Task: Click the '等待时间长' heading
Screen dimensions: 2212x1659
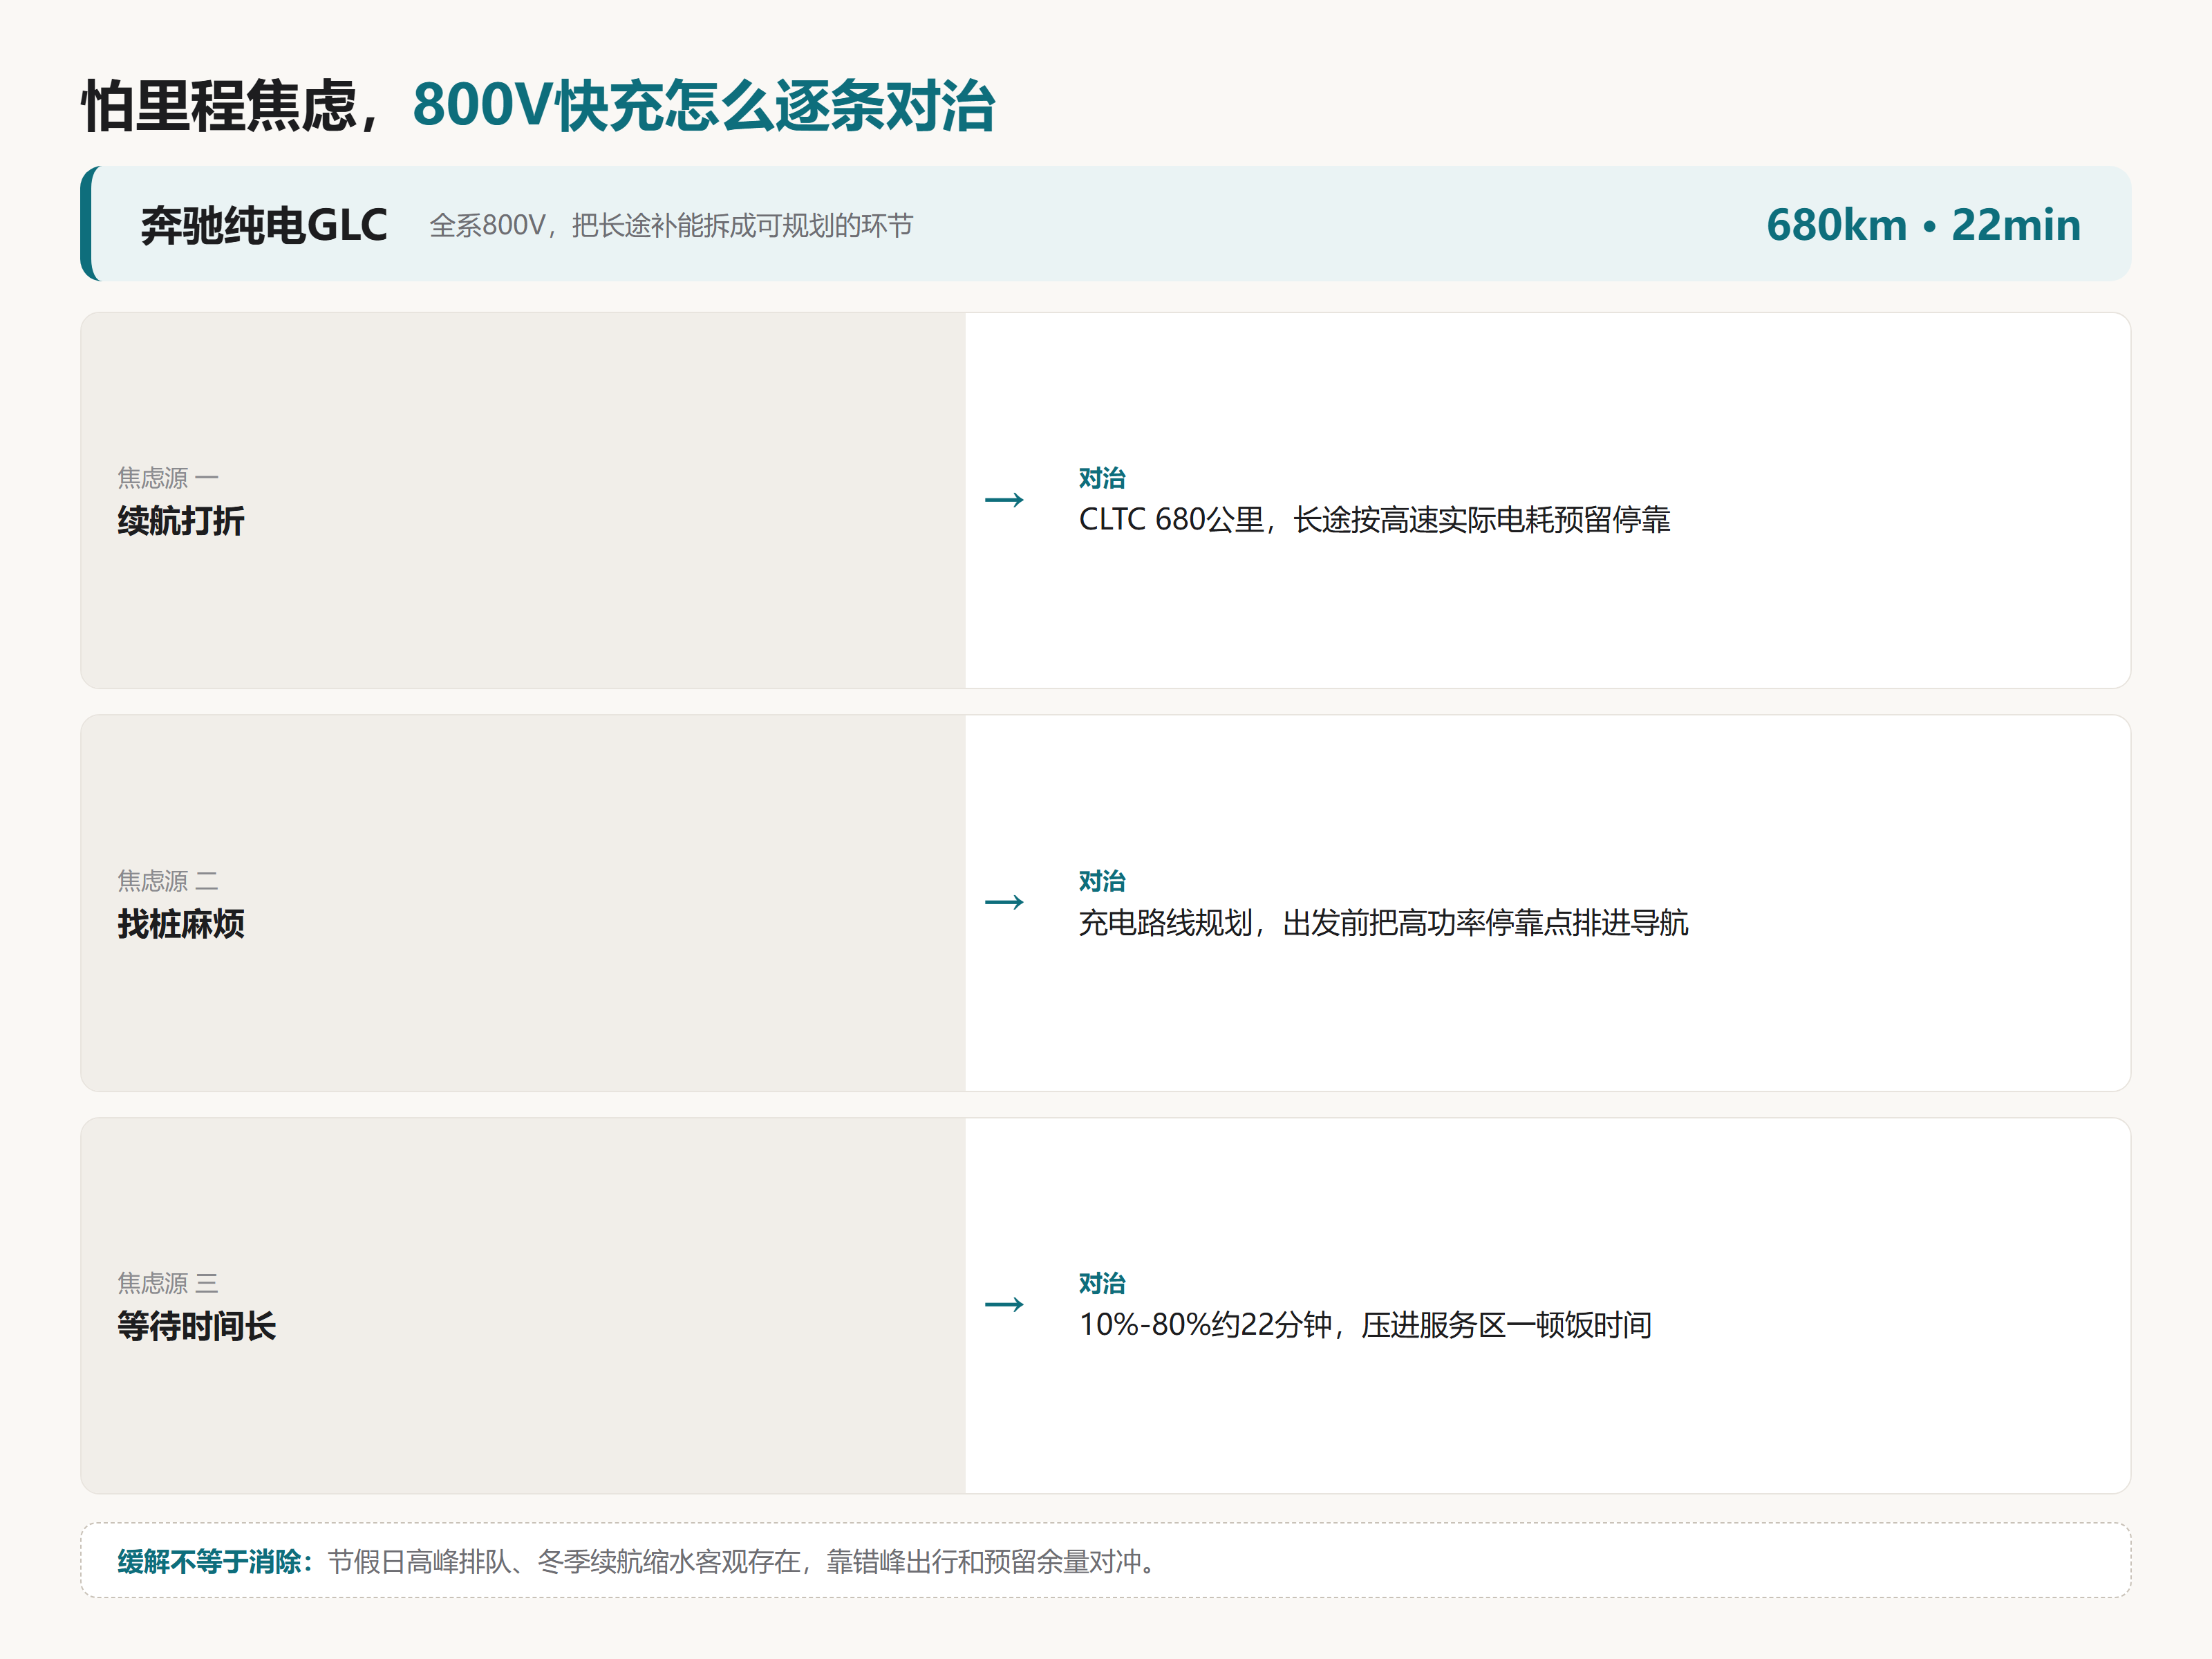Action: click(x=197, y=1326)
